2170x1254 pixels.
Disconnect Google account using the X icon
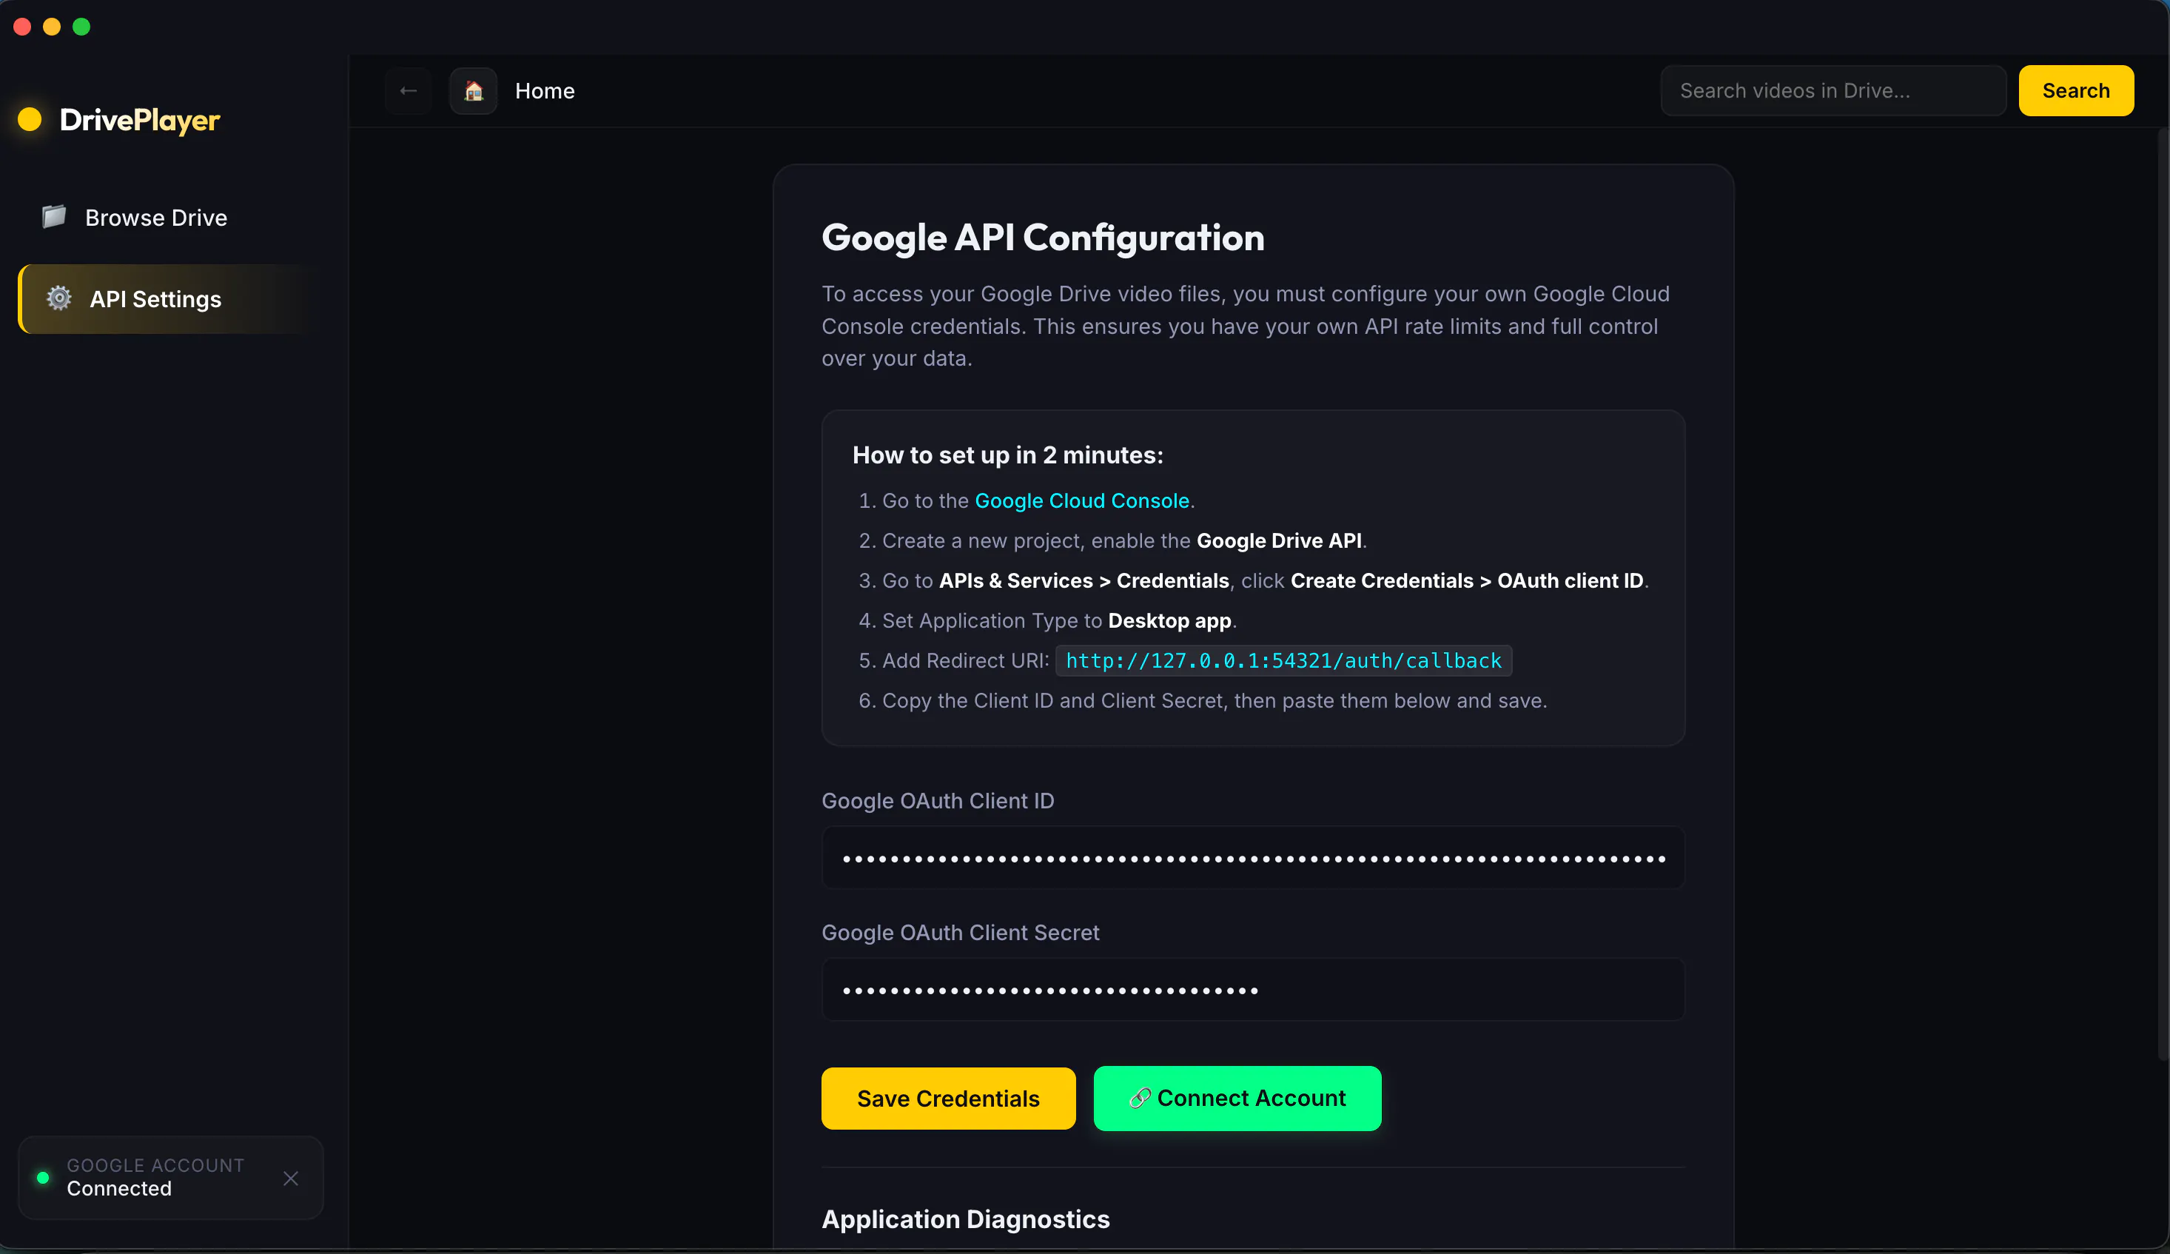[291, 1177]
